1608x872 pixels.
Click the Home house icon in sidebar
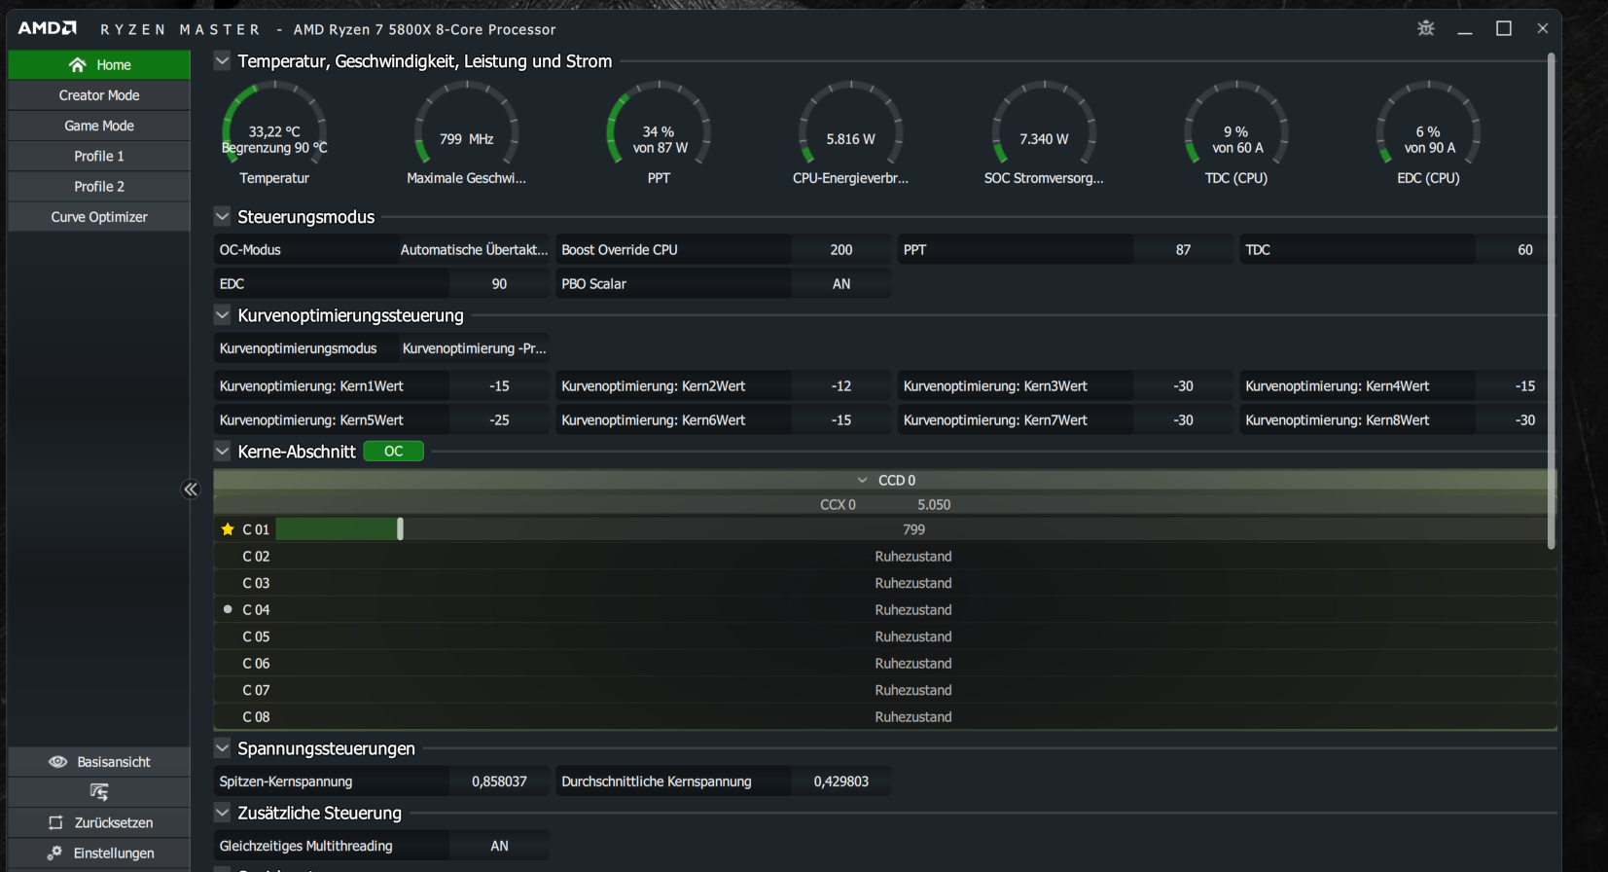(77, 64)
